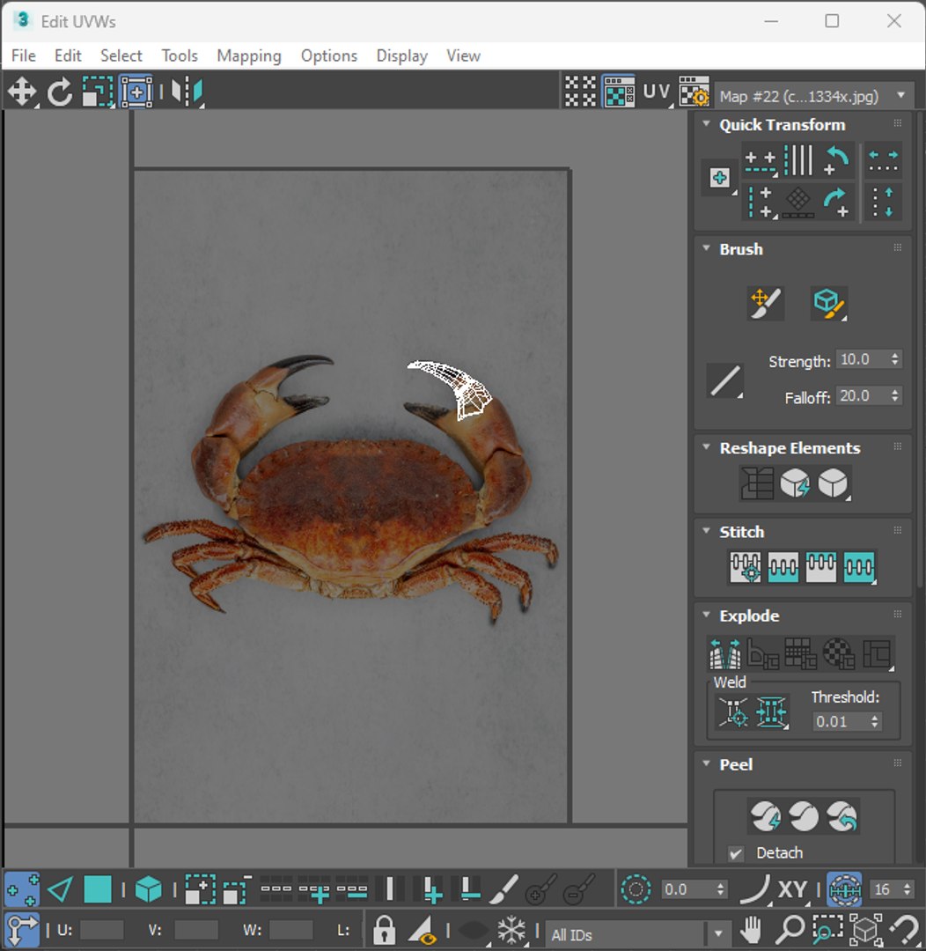Click the Pan view hand icon
The image size is (926, 951).
point(751,929)
